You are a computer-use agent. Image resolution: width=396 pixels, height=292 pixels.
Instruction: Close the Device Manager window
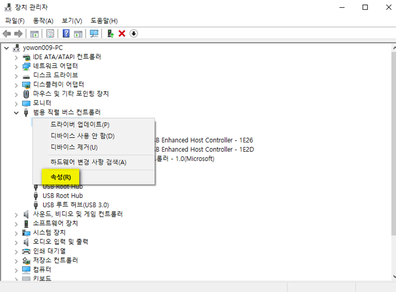[x=388, y=7]
